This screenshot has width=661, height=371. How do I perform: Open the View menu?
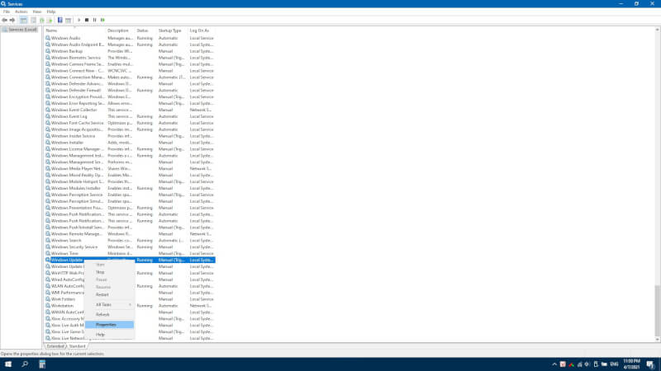pyautogui.click(x=37, y=12)
